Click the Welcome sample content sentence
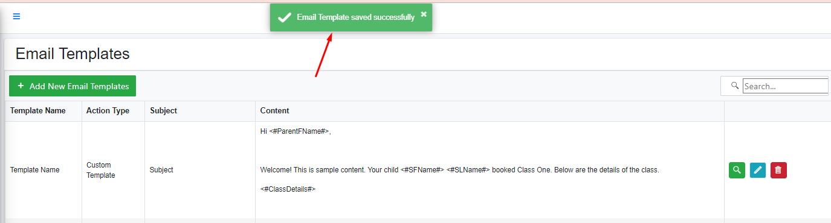Viewport: 831px width, 223px height. point(459,170)
